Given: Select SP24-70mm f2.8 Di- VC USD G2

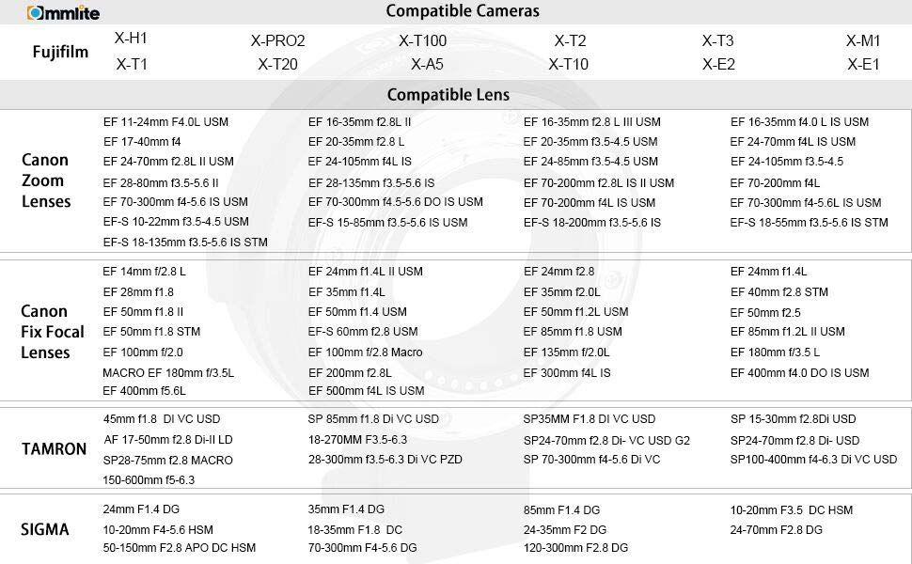Looking at the screenshot, I should [606, 441].
